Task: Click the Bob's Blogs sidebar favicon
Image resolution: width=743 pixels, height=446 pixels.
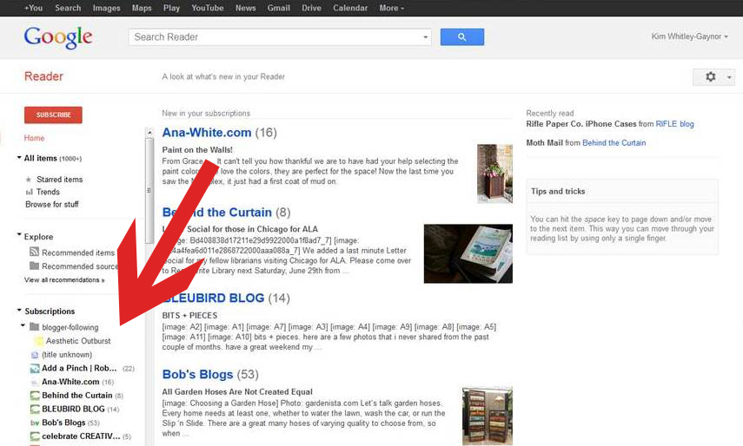Action: tap(35, 423)
